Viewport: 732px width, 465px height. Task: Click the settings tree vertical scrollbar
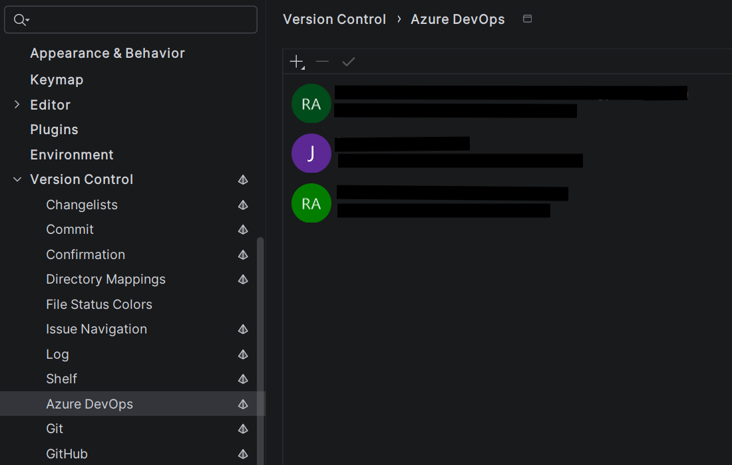click(x=260, y=349)
